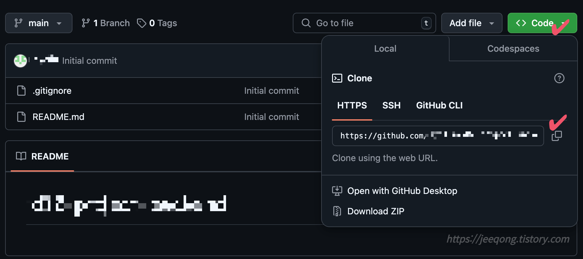Click the Clone help question mark icon

coord(559,78)
